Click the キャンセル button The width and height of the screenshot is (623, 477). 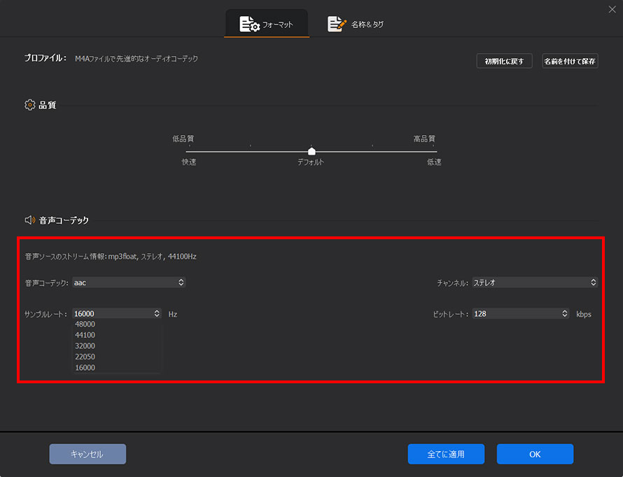click(x=87, y=454)
